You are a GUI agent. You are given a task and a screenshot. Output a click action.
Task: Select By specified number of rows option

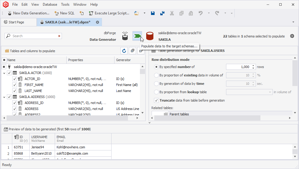point(156,67)
